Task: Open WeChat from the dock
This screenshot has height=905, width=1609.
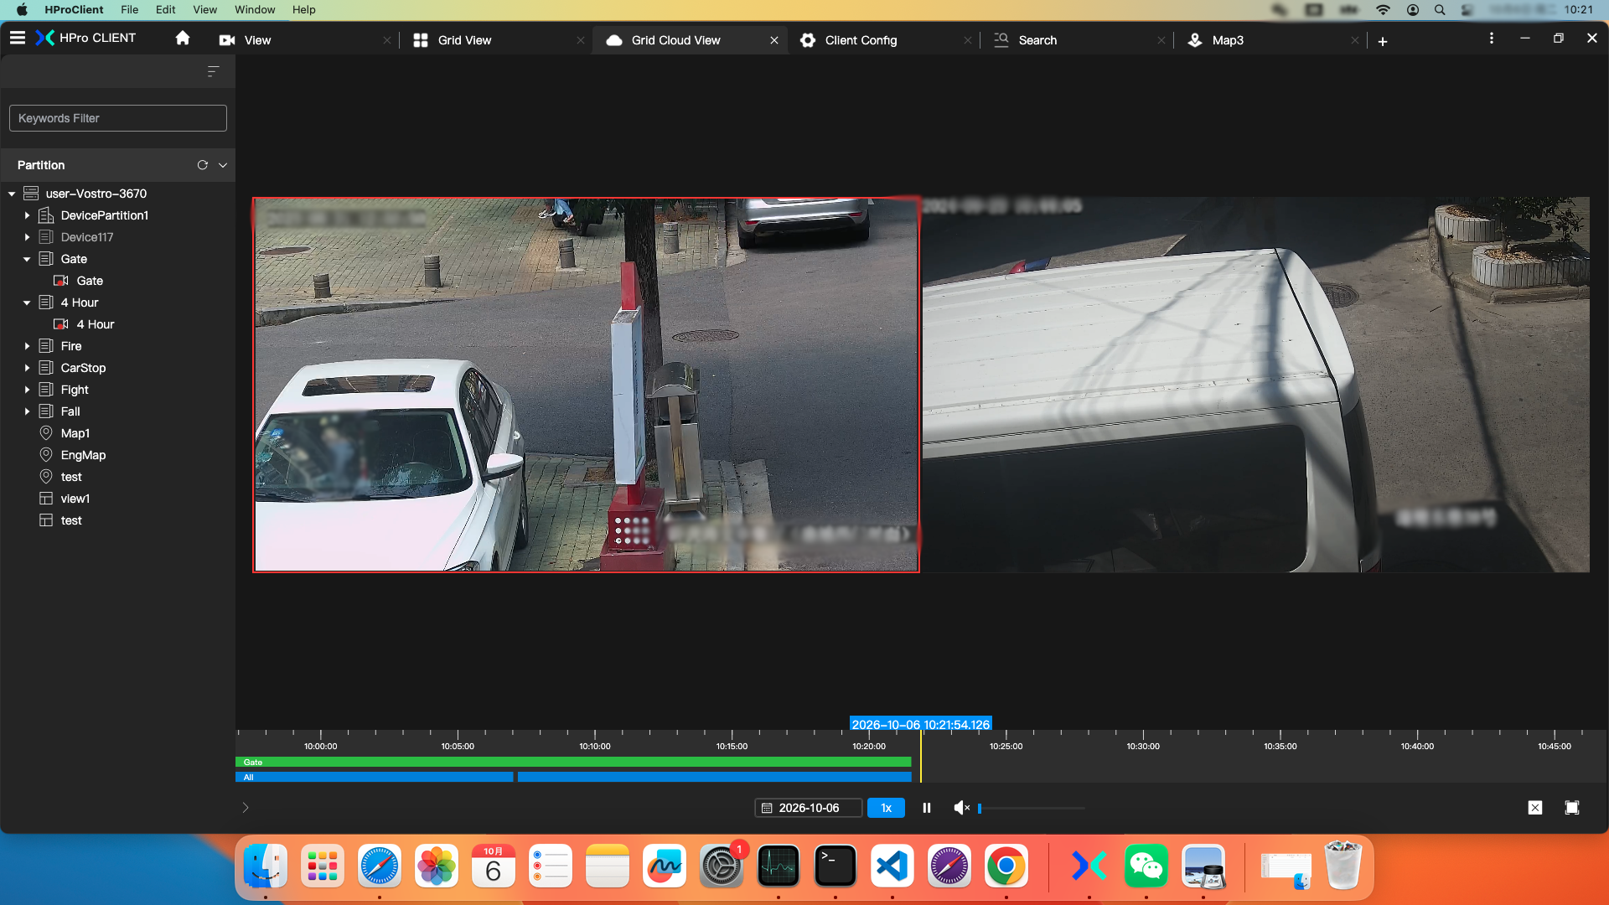Action: pyautogui.click(x=1146, y=866)
